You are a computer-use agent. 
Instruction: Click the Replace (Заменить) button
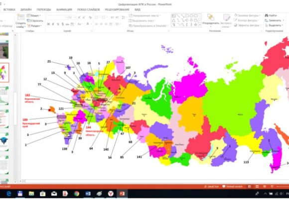[274, 20]
